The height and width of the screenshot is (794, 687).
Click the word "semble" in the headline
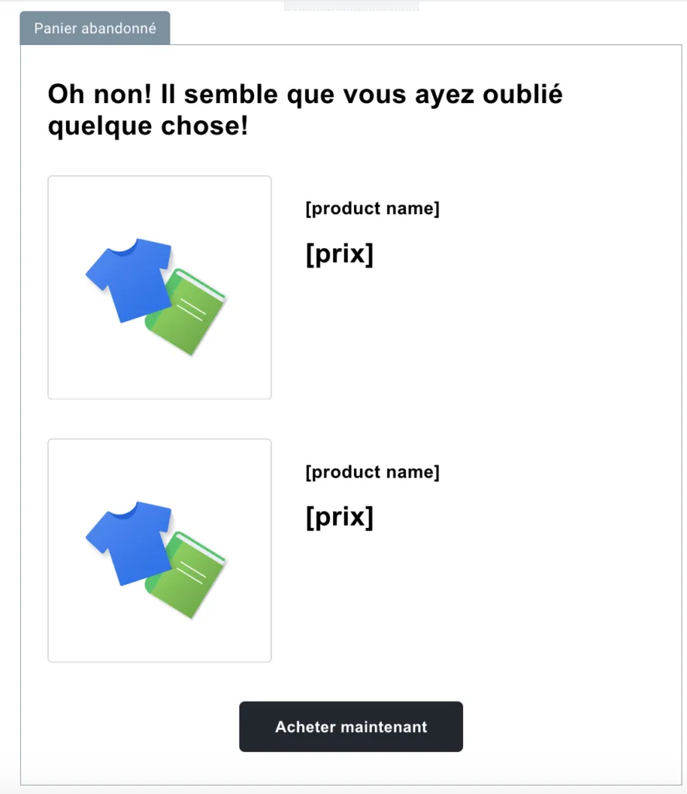tap(231, 94)
